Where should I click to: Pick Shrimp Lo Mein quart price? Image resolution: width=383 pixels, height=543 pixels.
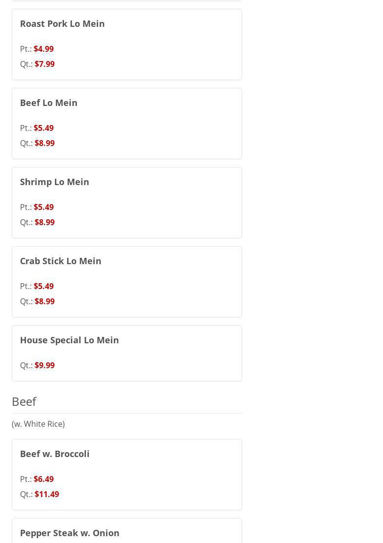point(44,222)
